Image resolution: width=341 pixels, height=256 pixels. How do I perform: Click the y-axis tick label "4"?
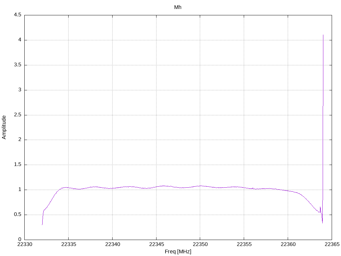(x=20, y=40)
